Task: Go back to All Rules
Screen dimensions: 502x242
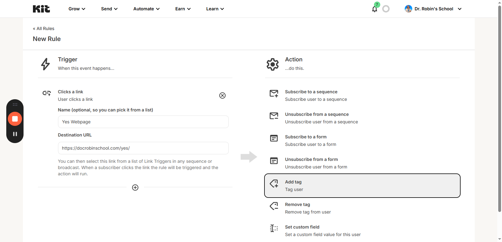Action: pyautogui.click(x=44, y=28)
